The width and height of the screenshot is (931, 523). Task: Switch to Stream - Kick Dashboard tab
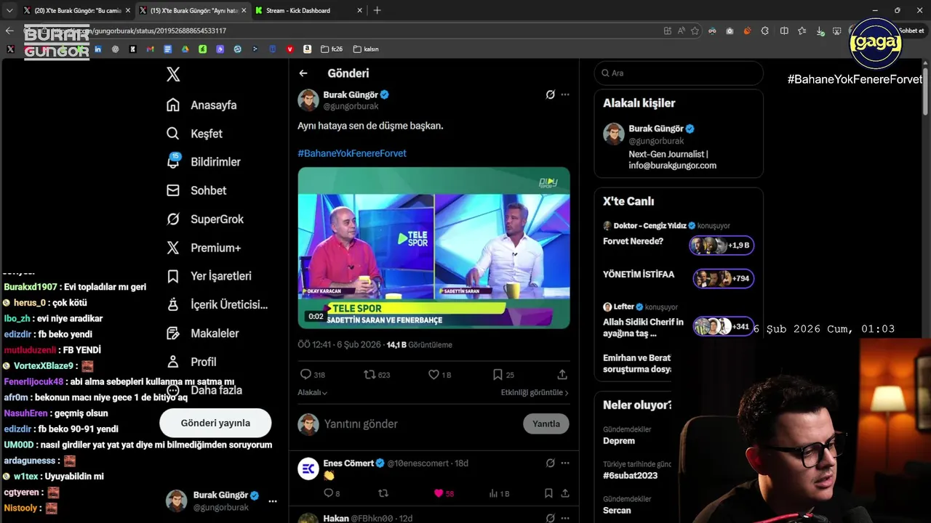297,10
